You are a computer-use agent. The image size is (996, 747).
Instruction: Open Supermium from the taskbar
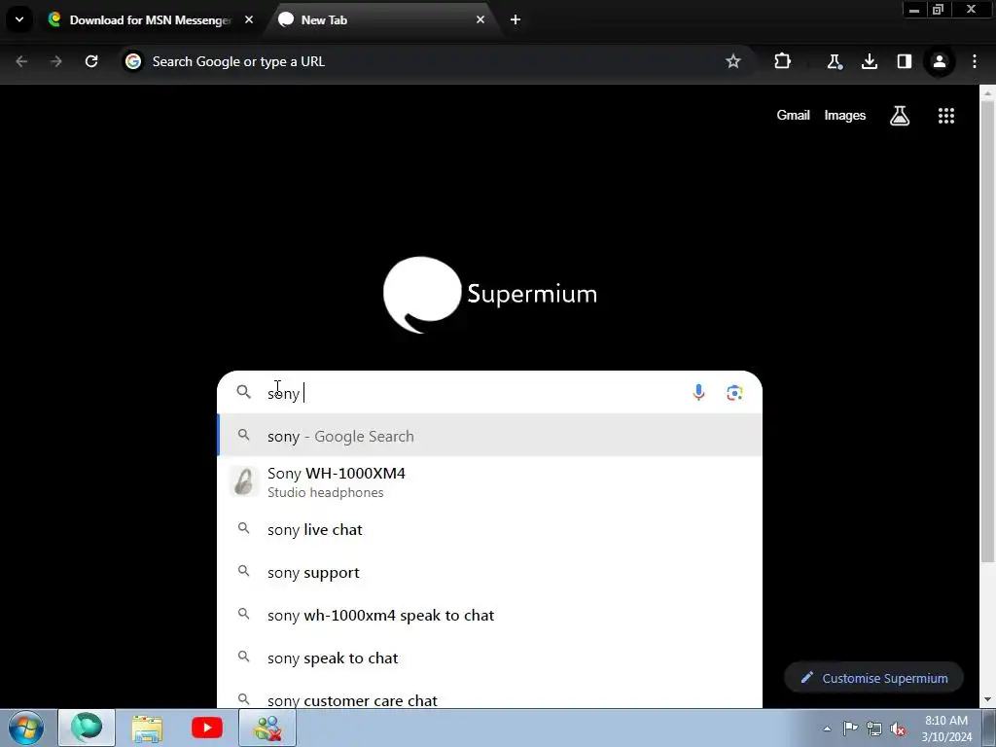tap(87, 728)
